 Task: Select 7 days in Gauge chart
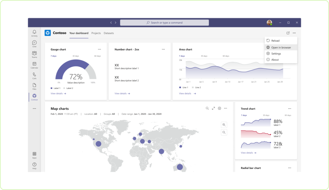click(x=53, y=56)
